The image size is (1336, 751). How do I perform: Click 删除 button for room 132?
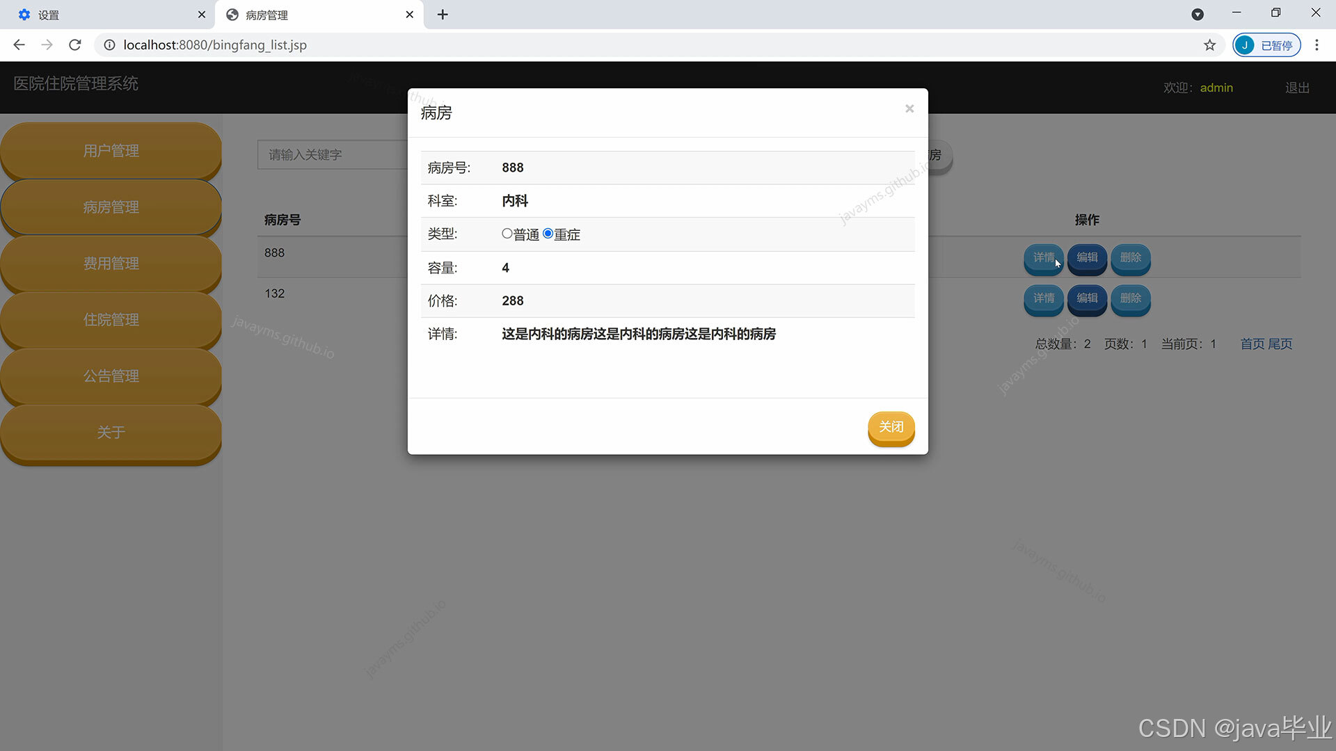(x=1131, y=299)
